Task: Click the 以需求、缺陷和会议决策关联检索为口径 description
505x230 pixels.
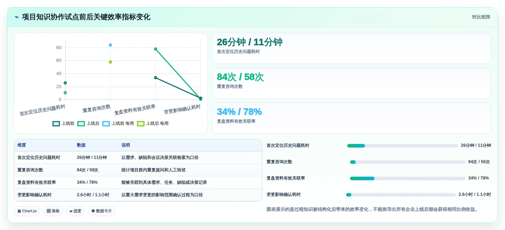Action: point(160,157)
